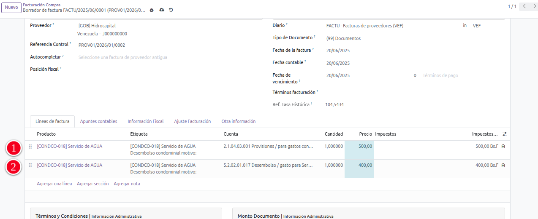Click the Agregar una línea link
The width and height of the screenshot is (538, 219).
(54, 184)
